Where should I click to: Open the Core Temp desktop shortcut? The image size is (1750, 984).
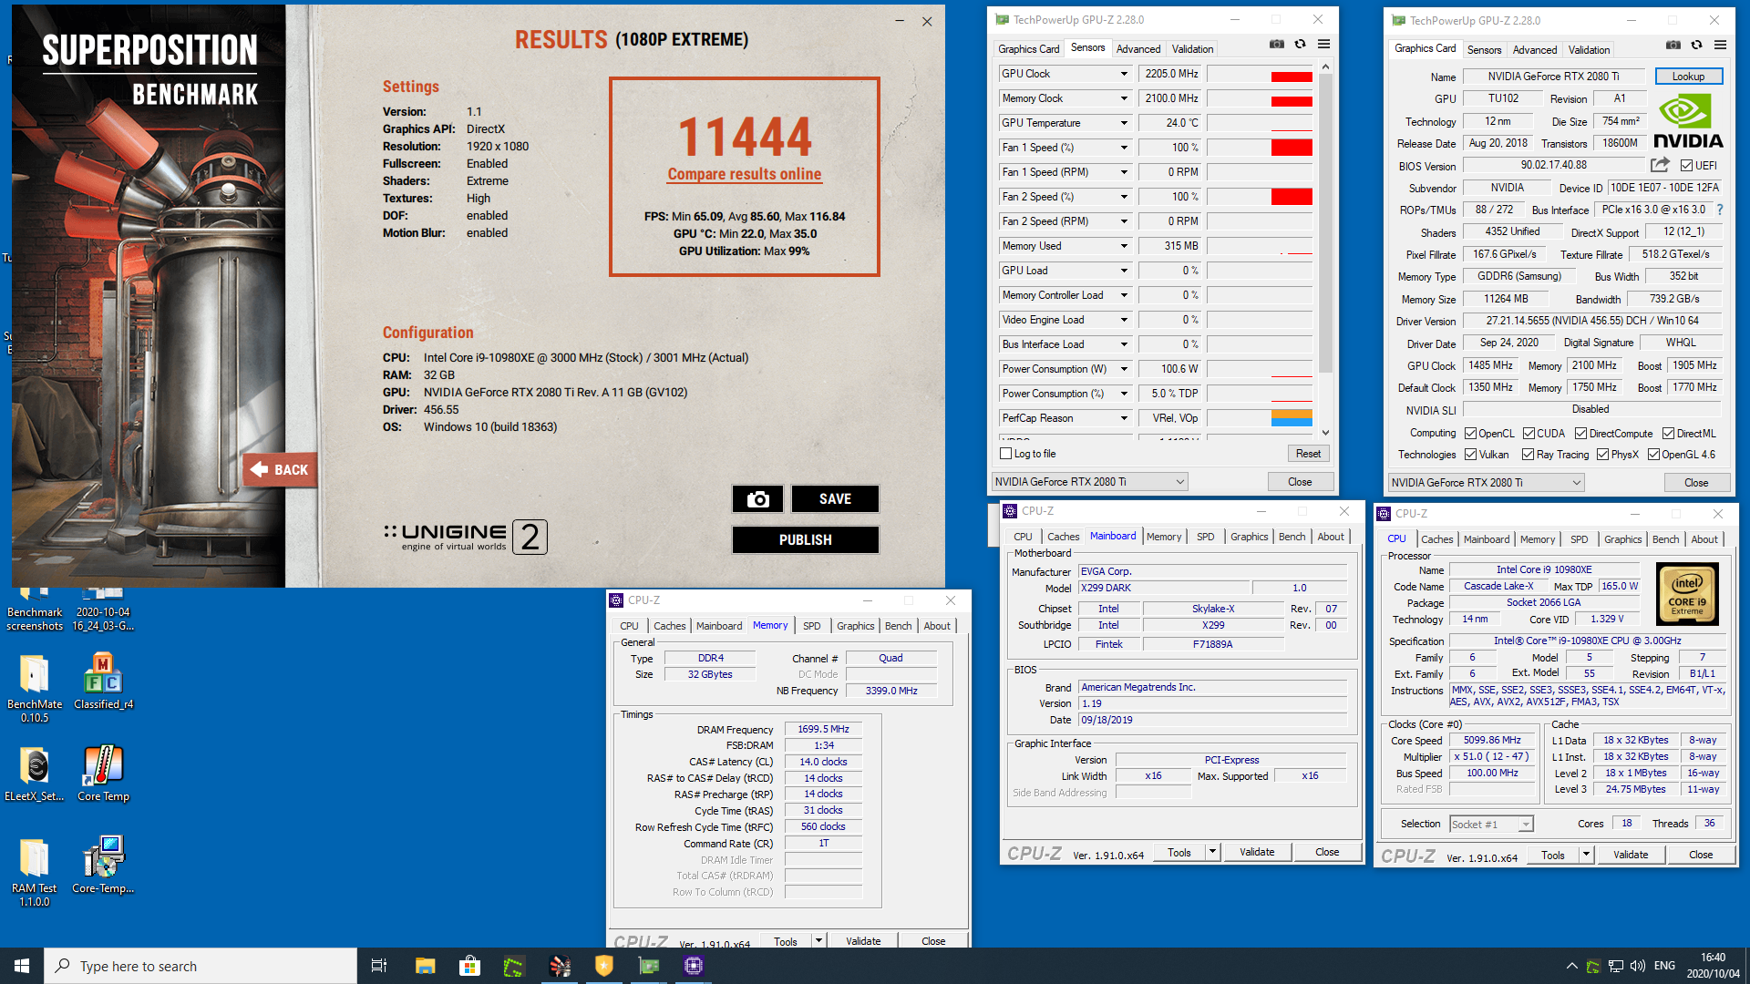(x=103, y=774)
